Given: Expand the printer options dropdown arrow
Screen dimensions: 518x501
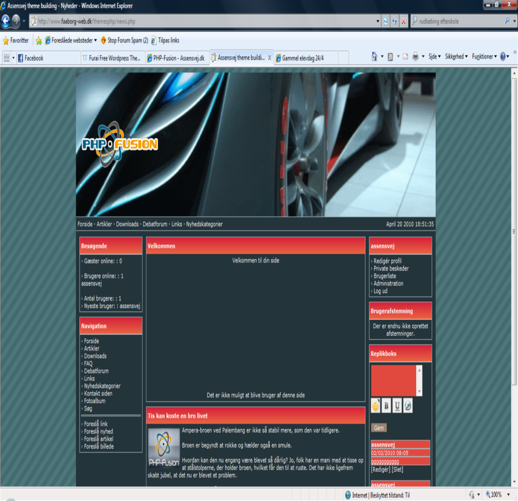Looking at the screenshot, I should [423, 56].
